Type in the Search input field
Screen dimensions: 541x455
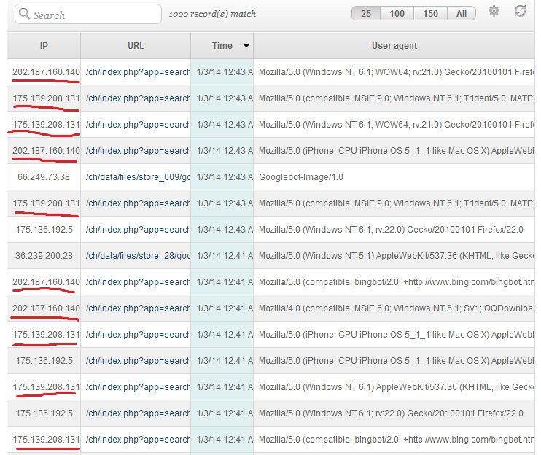click(95, 15)
